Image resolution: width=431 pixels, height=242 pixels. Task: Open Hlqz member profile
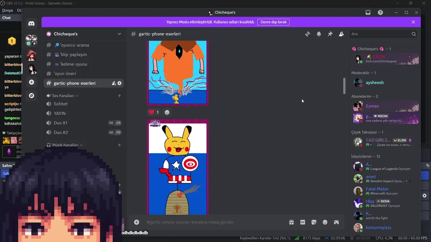[385, 203]
